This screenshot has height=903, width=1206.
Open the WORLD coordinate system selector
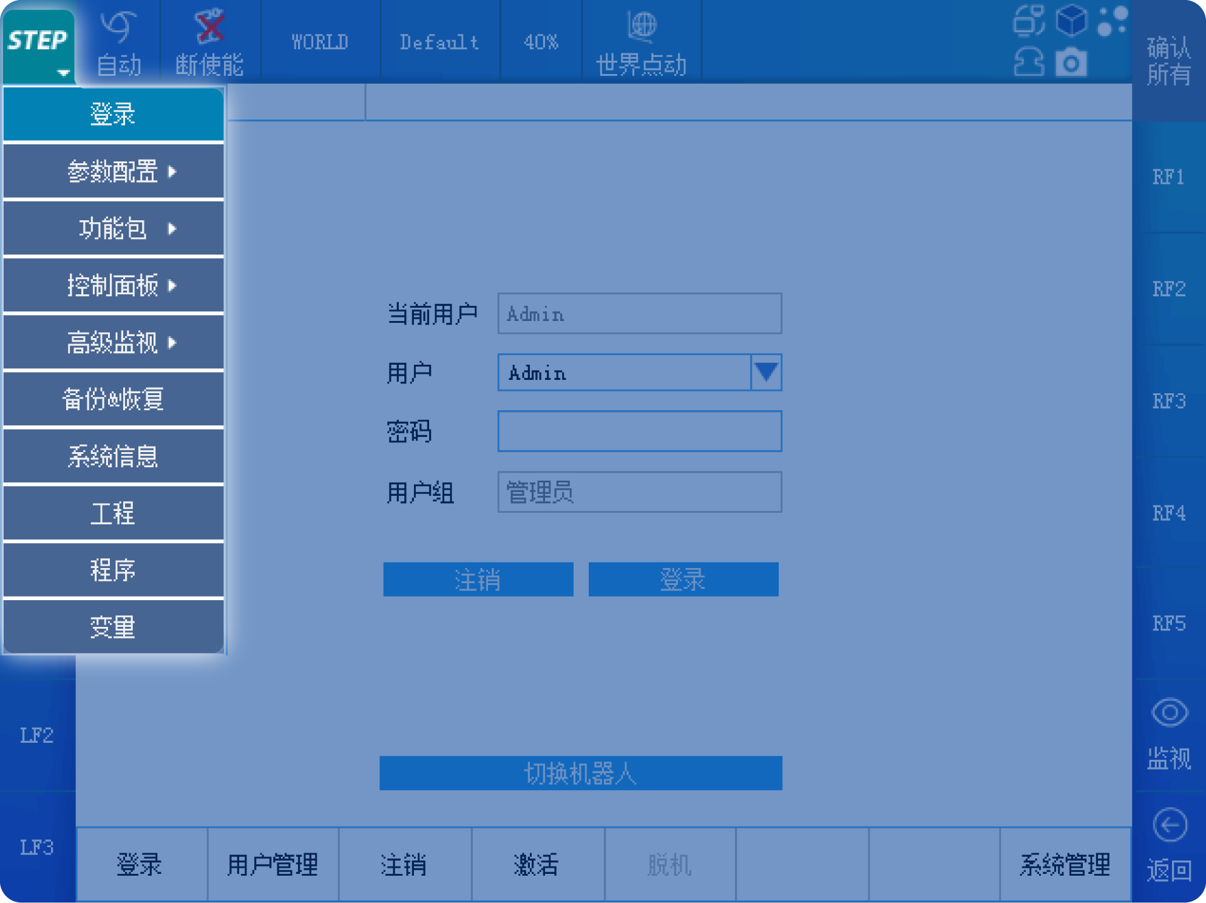click(x=320, y=42)
